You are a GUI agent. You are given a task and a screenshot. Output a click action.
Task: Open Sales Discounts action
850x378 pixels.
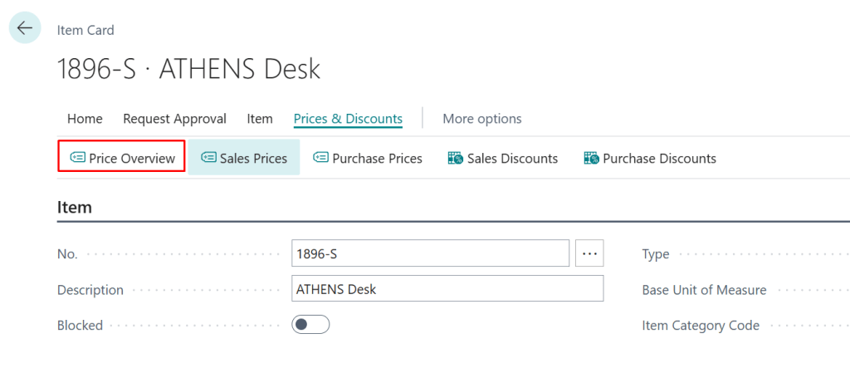(x=502, y=158)
